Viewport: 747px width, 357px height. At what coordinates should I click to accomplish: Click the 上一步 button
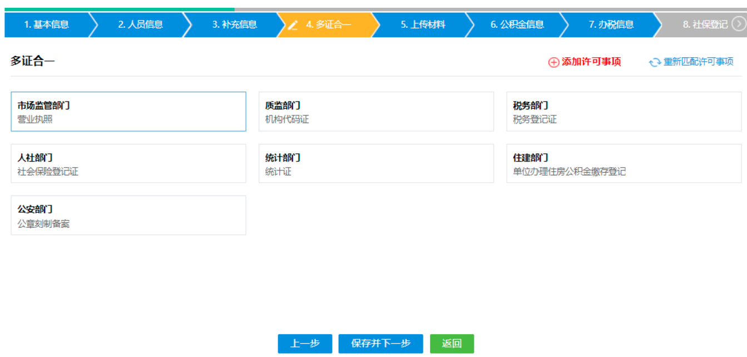pos(304,344)
